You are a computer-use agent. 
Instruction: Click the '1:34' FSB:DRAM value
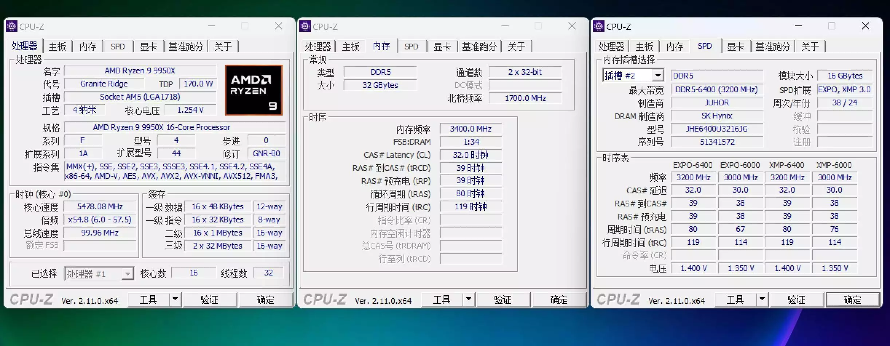click(x=470, y=142)
